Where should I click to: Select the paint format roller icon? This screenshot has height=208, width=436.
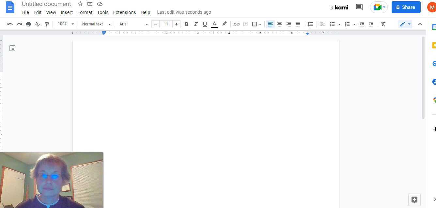click(47, 24)
